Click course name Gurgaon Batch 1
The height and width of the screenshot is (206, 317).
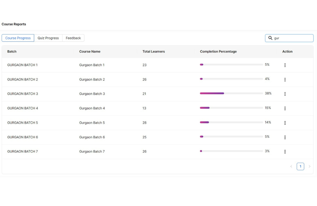point(92,65)
